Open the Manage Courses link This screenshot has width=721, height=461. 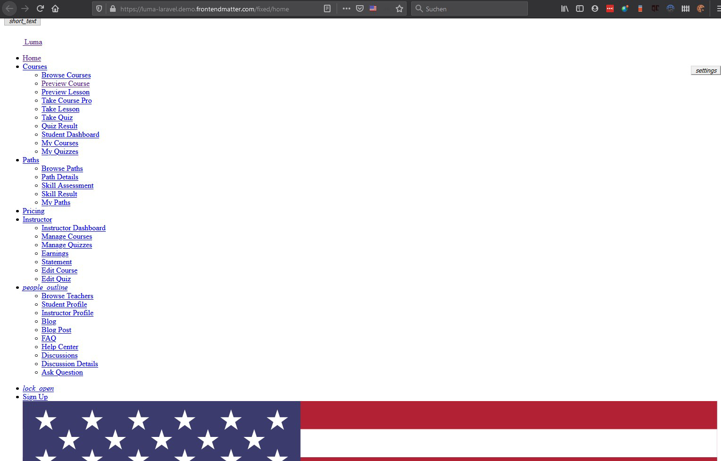(67, 236)
